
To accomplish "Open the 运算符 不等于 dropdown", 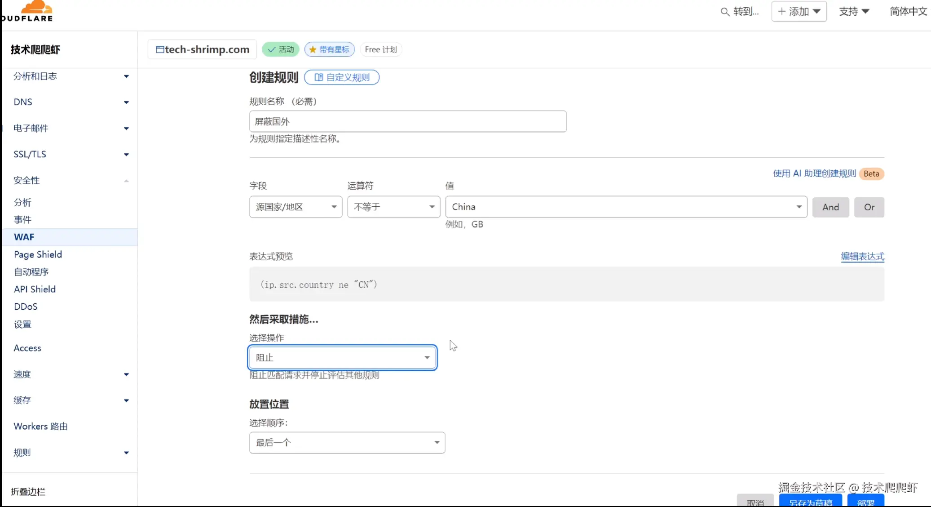I will pos(393,207).
